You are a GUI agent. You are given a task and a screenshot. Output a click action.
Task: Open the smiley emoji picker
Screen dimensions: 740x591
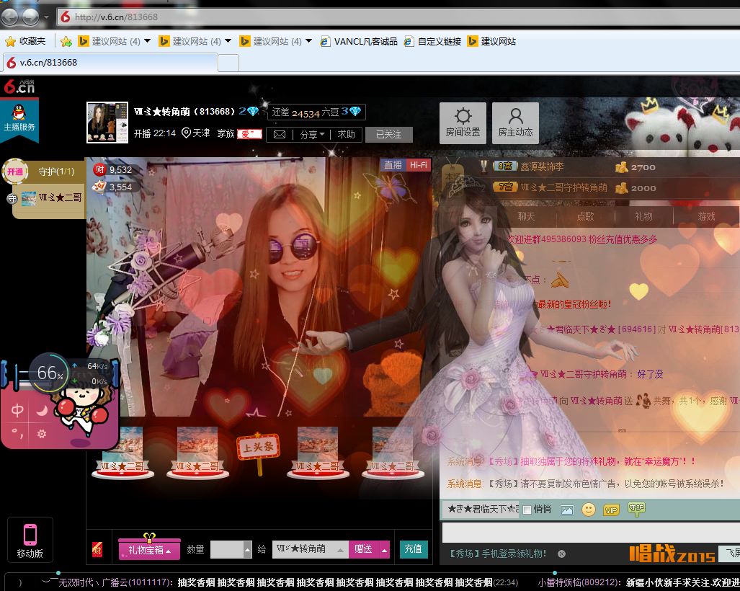pyautogui.click(x=588, y=510)
